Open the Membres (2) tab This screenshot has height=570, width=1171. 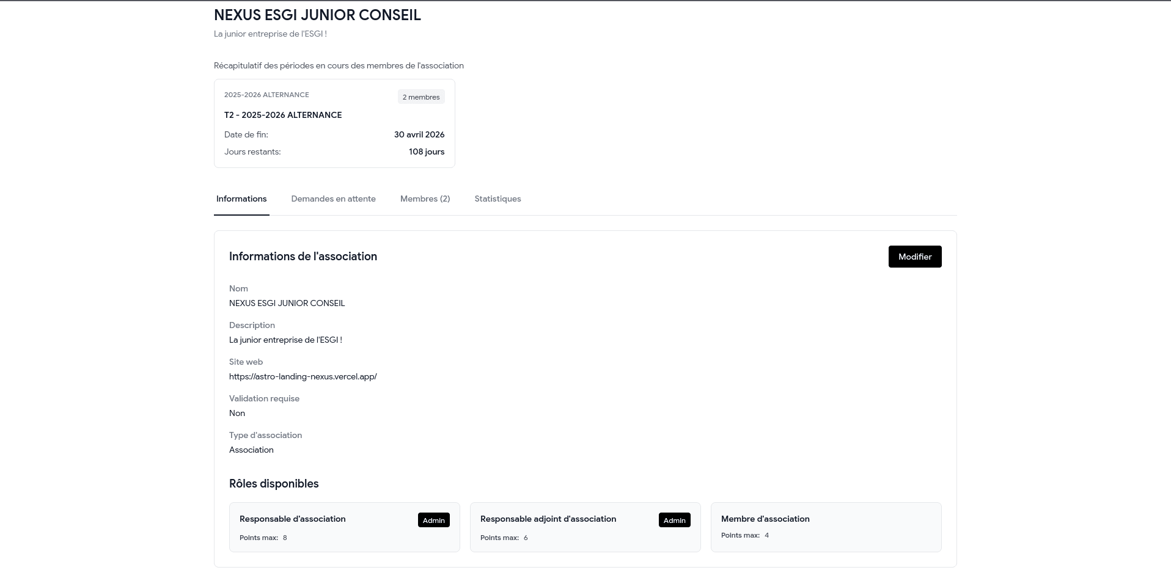tap(425, 199)
